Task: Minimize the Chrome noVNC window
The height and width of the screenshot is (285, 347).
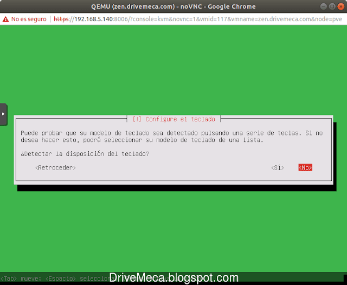Action: tap(323, 7)
